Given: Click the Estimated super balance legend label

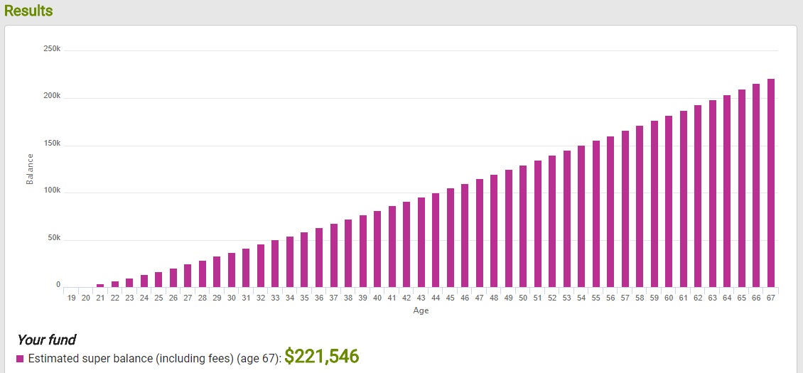Looking at the screenshot, I should click(155, 358).
